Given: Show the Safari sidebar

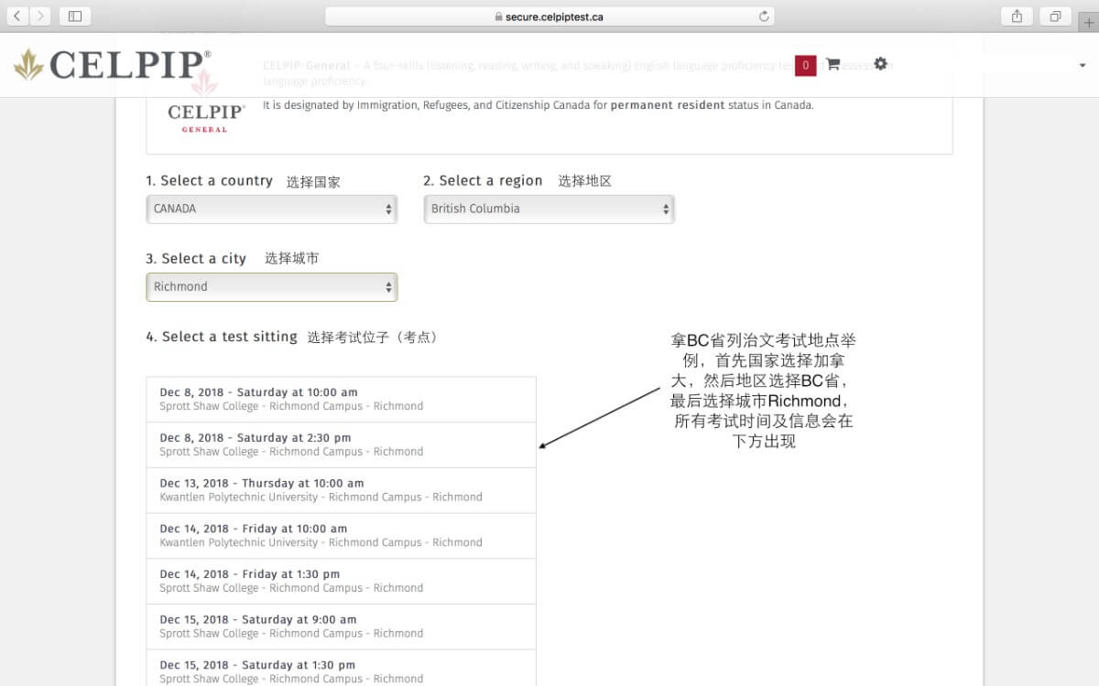Looking at the screenshot, I should (75, 16).
